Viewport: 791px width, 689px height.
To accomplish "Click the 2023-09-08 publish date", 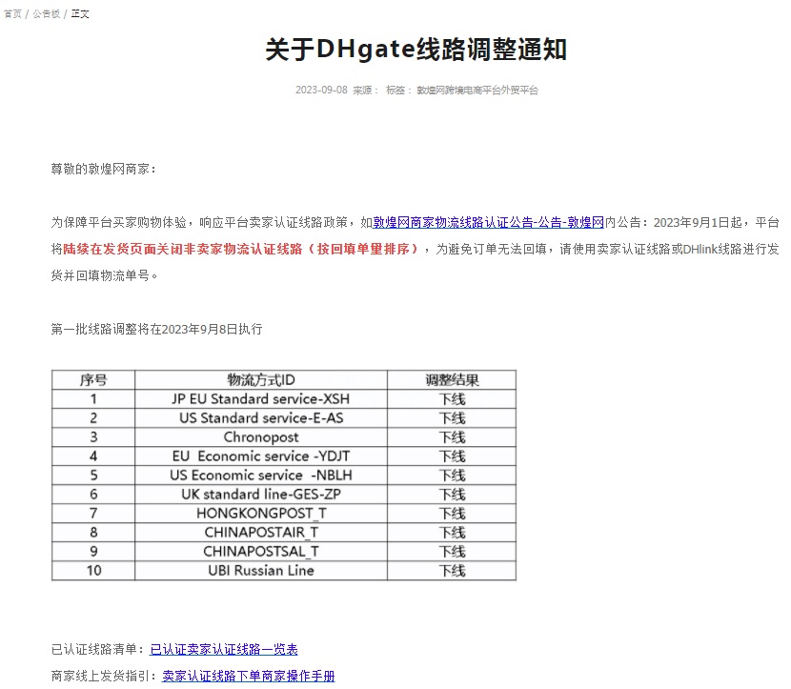I will coord(321,90).
